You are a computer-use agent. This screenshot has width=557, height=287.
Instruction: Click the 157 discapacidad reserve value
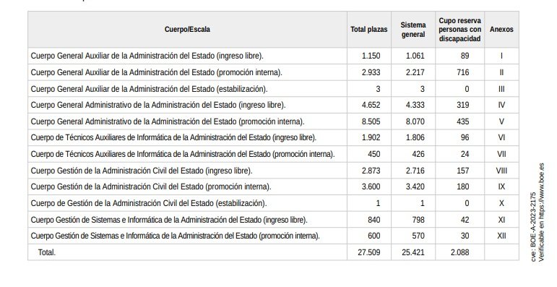463,171
